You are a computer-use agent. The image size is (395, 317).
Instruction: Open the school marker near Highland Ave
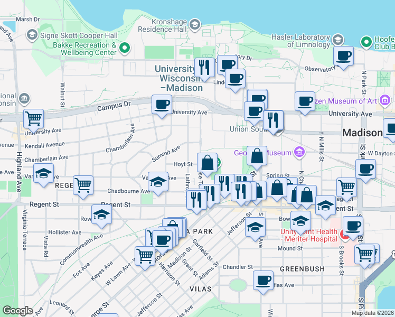click(x=44, y=173)
